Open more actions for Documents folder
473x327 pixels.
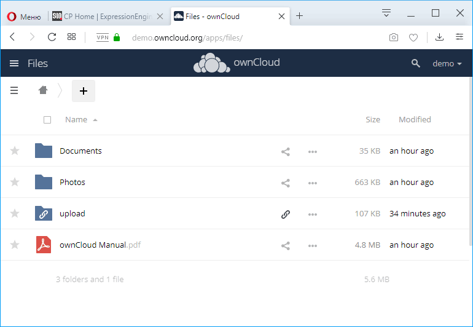point(313,152)
